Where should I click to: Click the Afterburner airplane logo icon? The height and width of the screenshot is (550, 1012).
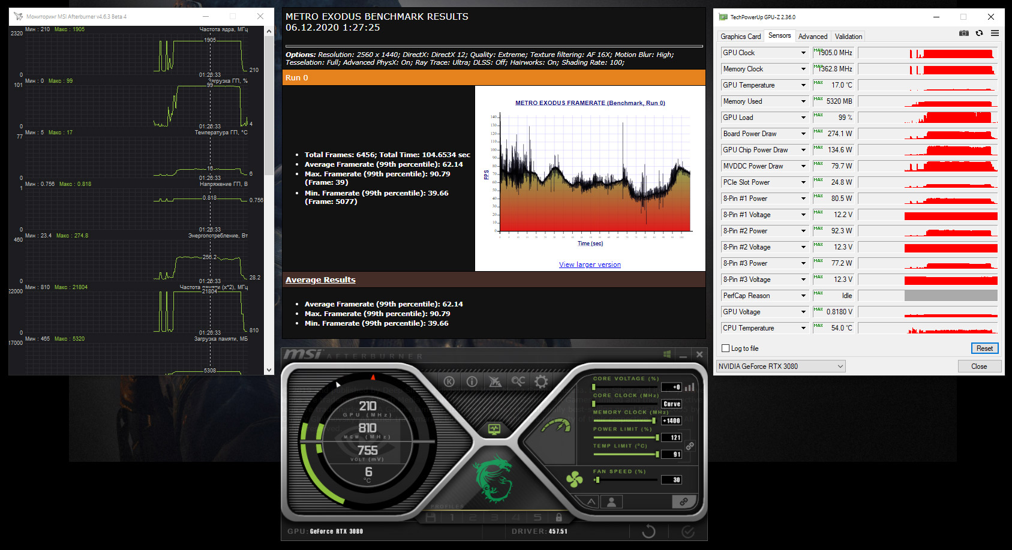coord(495,381)
